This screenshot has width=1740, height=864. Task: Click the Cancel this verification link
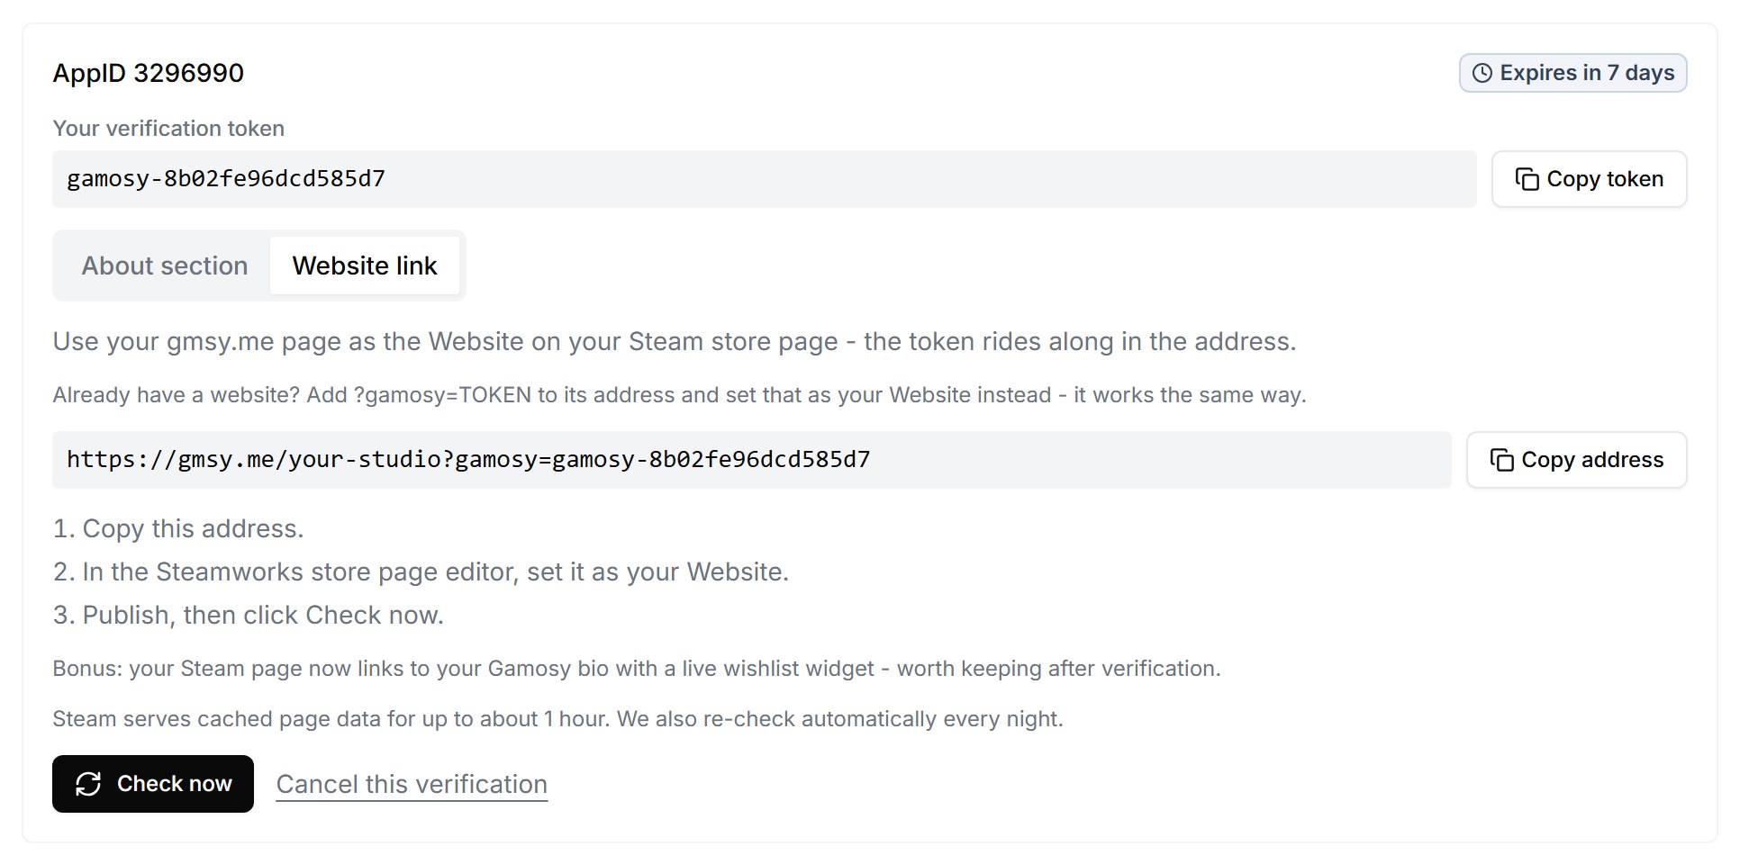coord(412,784)
